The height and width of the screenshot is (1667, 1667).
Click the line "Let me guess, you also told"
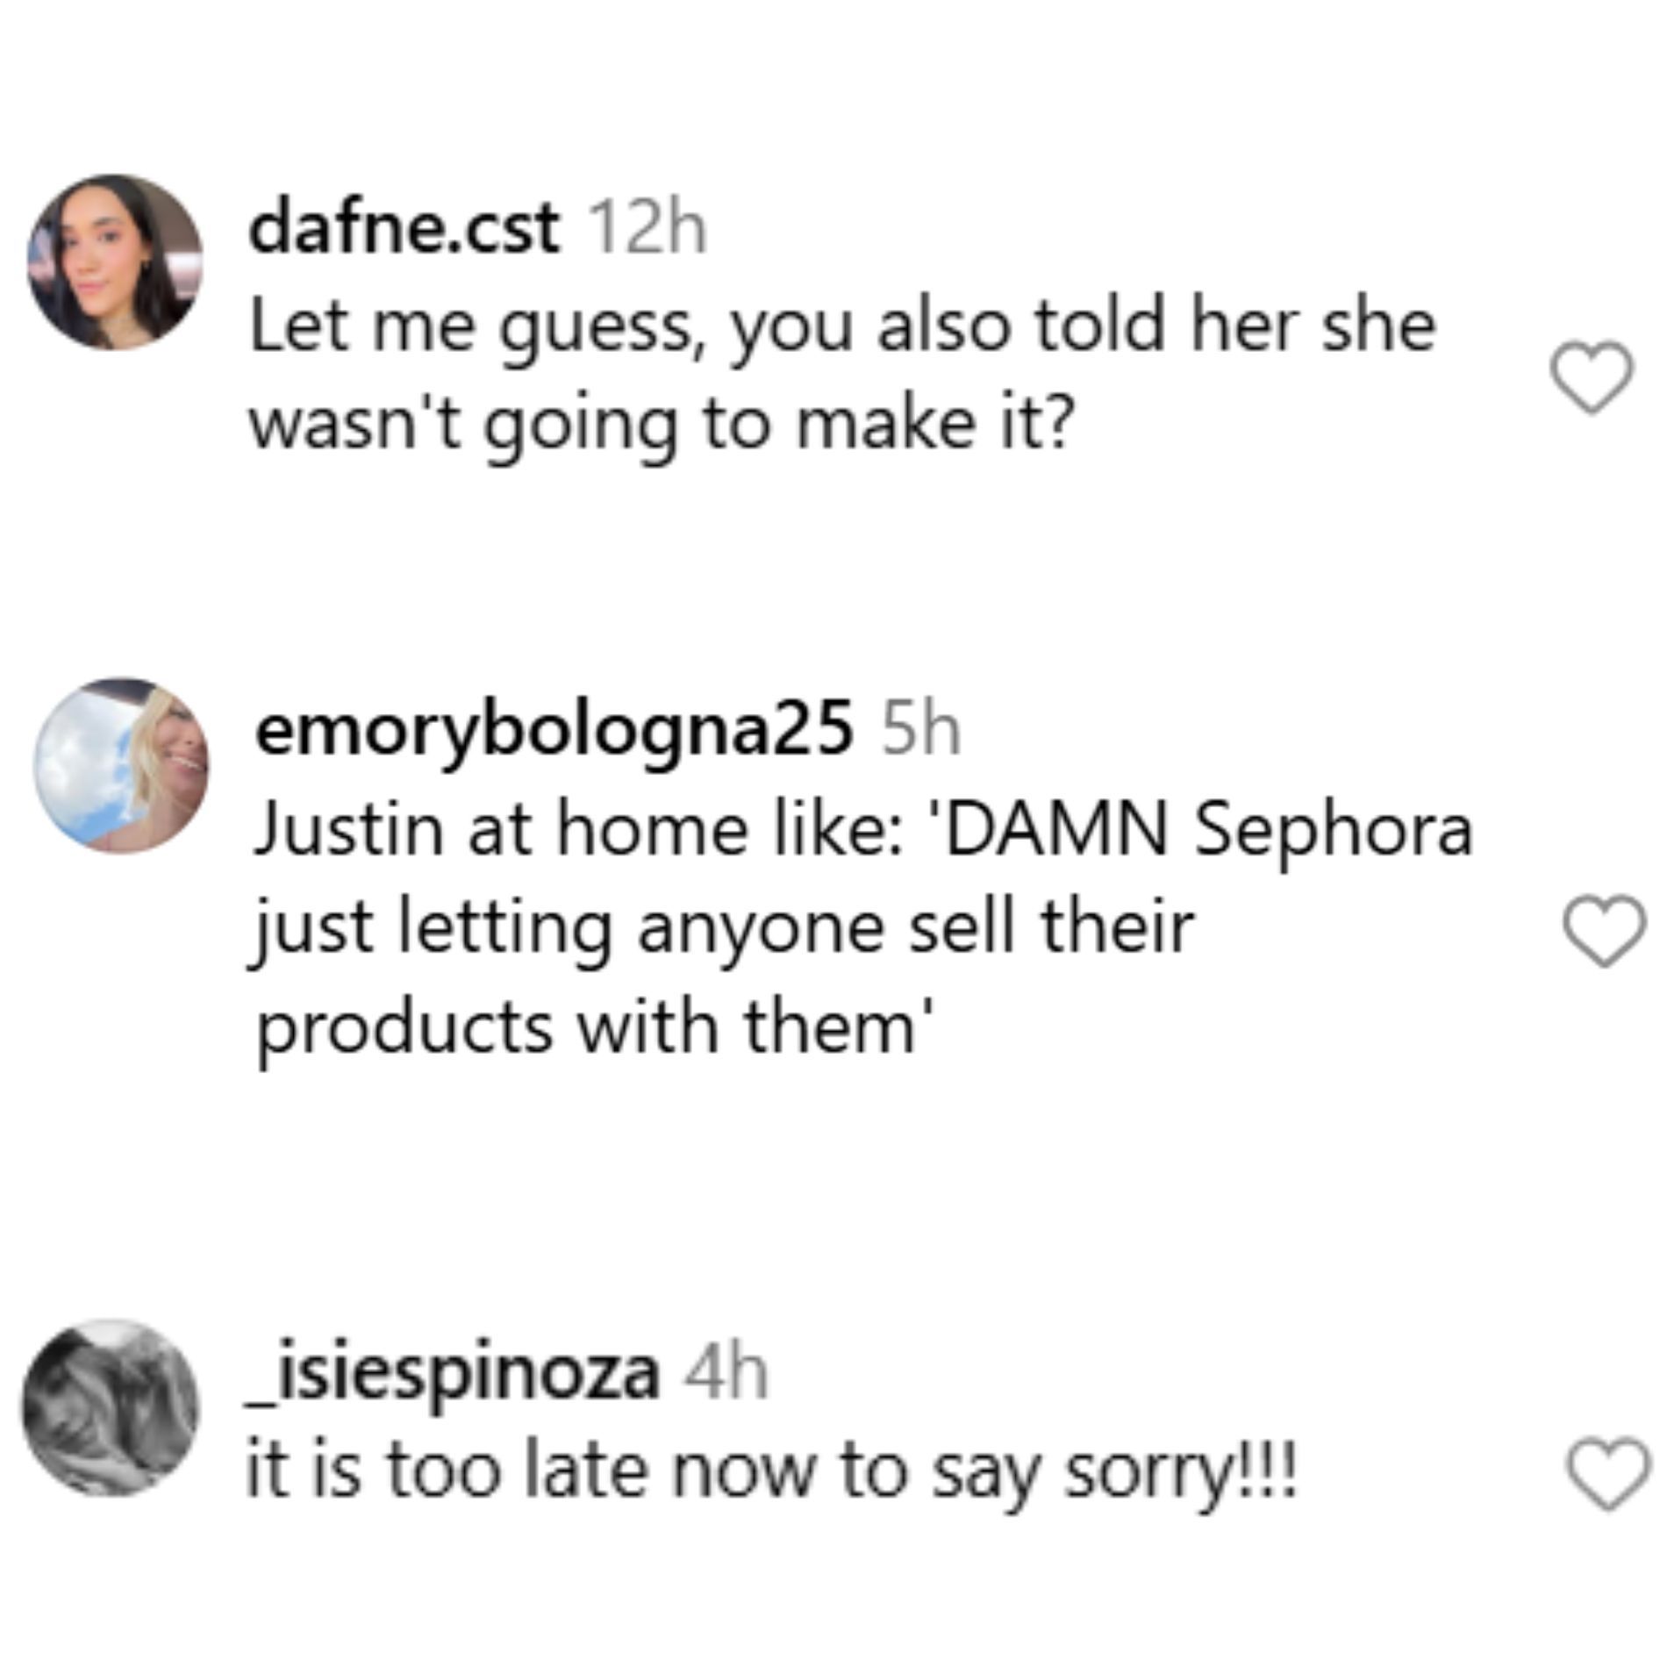(842, 326)
